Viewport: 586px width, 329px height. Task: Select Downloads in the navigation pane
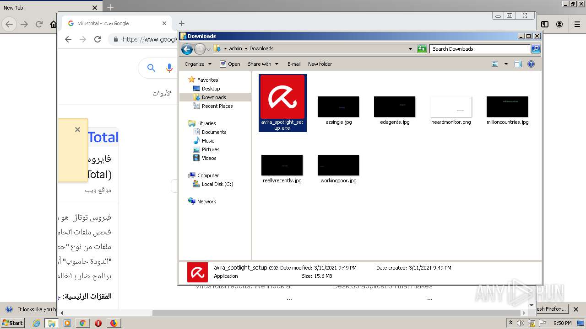click(x=214, y=97)
